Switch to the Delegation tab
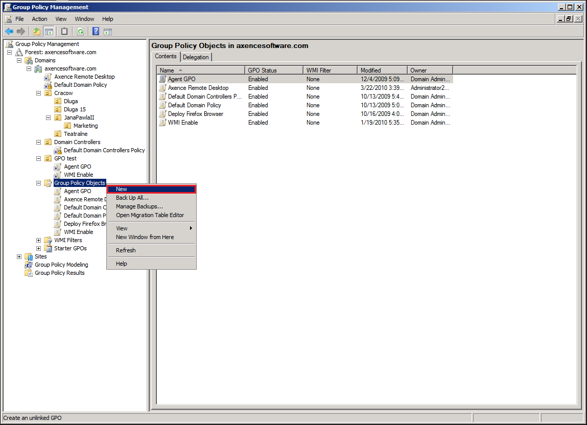587x425 pixels. (x=196, y=57)
